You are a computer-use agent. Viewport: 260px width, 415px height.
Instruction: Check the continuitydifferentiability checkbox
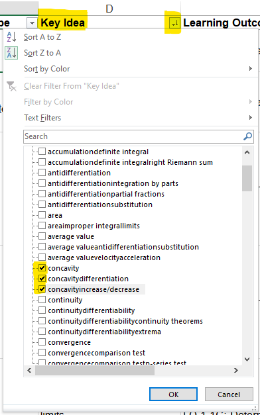[x=42, y=310]
